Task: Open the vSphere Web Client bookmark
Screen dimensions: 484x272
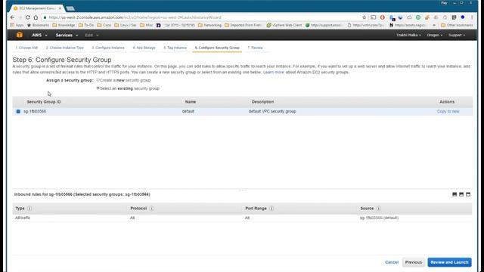Action: click(x=284, y=25)
